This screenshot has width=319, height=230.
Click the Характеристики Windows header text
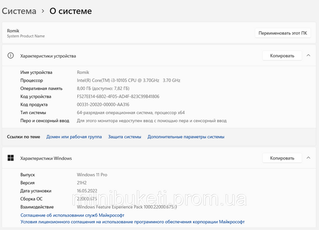[x=46, y=158]
